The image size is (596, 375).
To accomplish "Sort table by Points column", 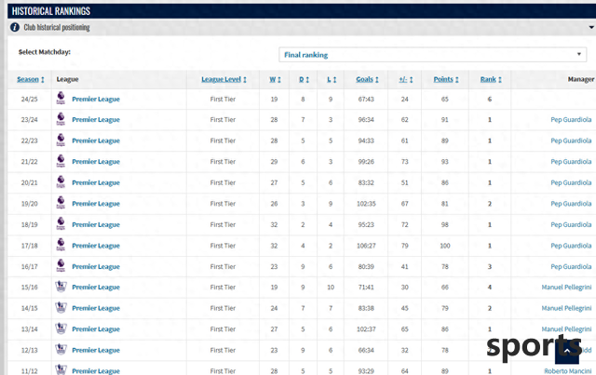I will pos(446,79).
